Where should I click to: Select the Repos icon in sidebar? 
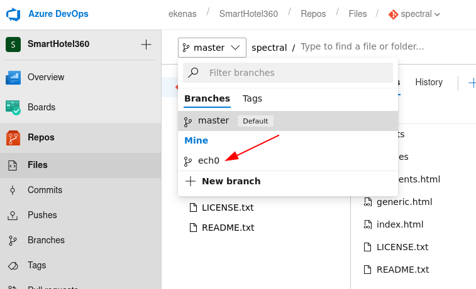[x=13, y=137]
